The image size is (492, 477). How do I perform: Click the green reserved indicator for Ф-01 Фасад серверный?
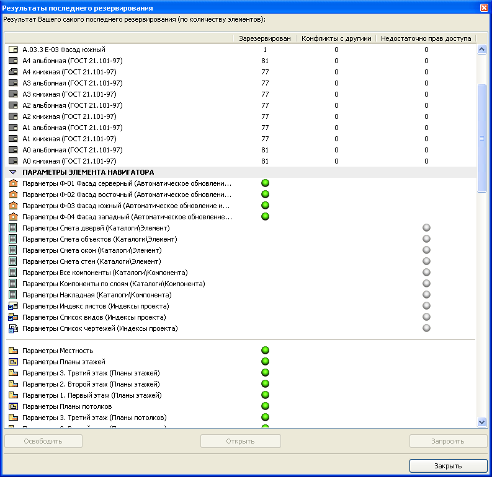pyautogui.click(x=265, y=183)
